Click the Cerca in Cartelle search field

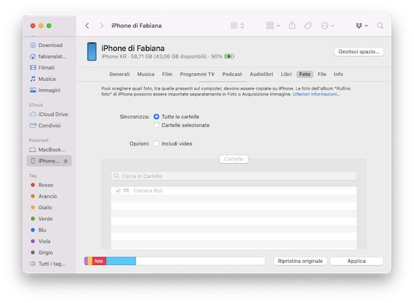pos(233,176)
